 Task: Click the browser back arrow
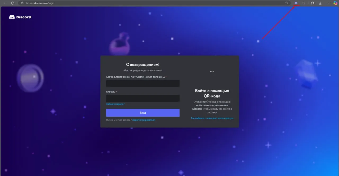pos(5,3)
